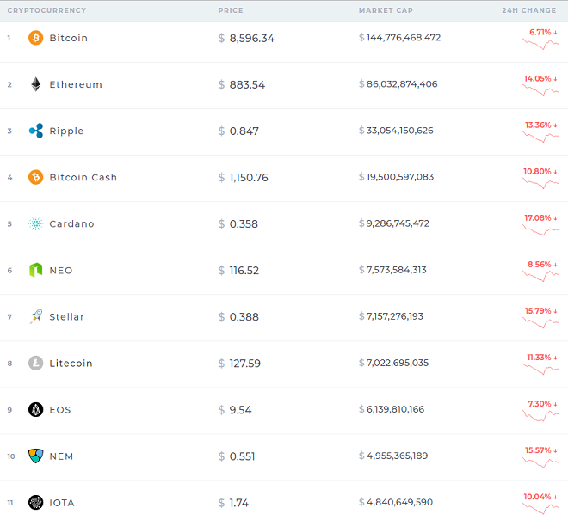Open the IOTA coin name link
The image size is (568, 526).
pyautogui.click(x=62, y=503)
